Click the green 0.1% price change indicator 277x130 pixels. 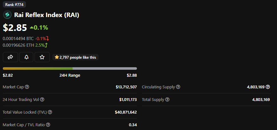coord(39,28)
